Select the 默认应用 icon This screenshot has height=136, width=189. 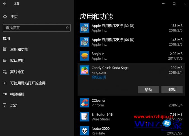pyautogui.click(x=4, y=60)
